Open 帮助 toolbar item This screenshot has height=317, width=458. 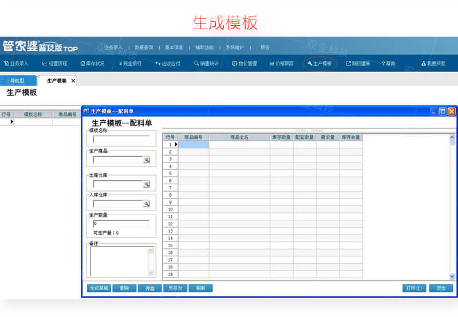pos(389,64)
